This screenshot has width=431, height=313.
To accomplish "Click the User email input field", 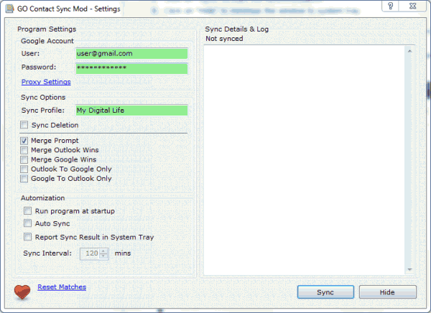I will [x=131, y=54].
